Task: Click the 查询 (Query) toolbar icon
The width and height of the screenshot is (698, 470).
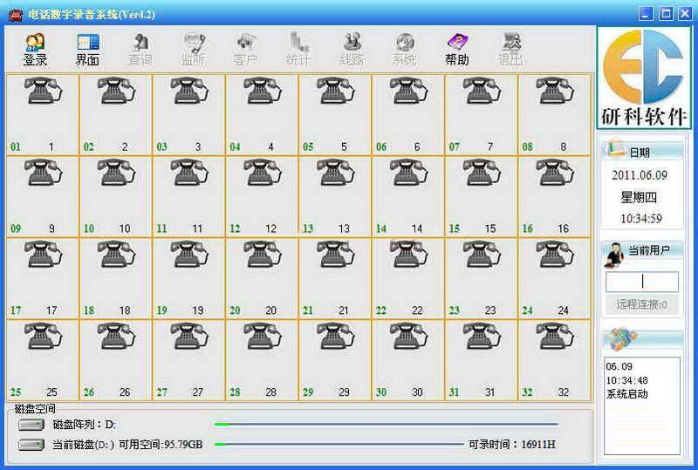Action: (140, 50)
